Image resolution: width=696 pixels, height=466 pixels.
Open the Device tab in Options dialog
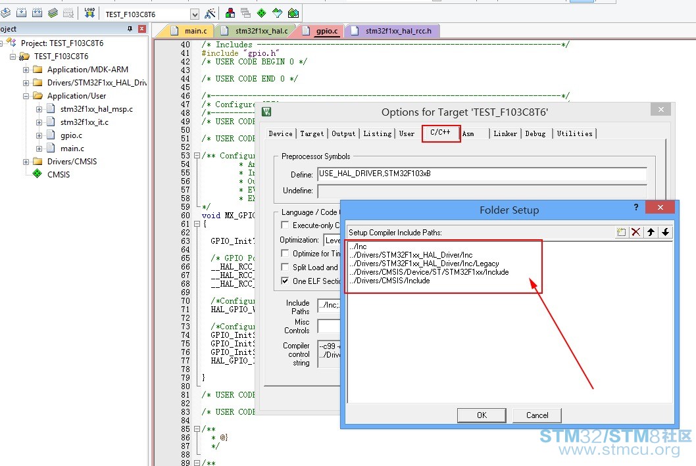pyautogui.click(x=280, y=133)
